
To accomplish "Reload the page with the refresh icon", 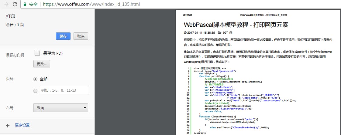I will point(15,4).
